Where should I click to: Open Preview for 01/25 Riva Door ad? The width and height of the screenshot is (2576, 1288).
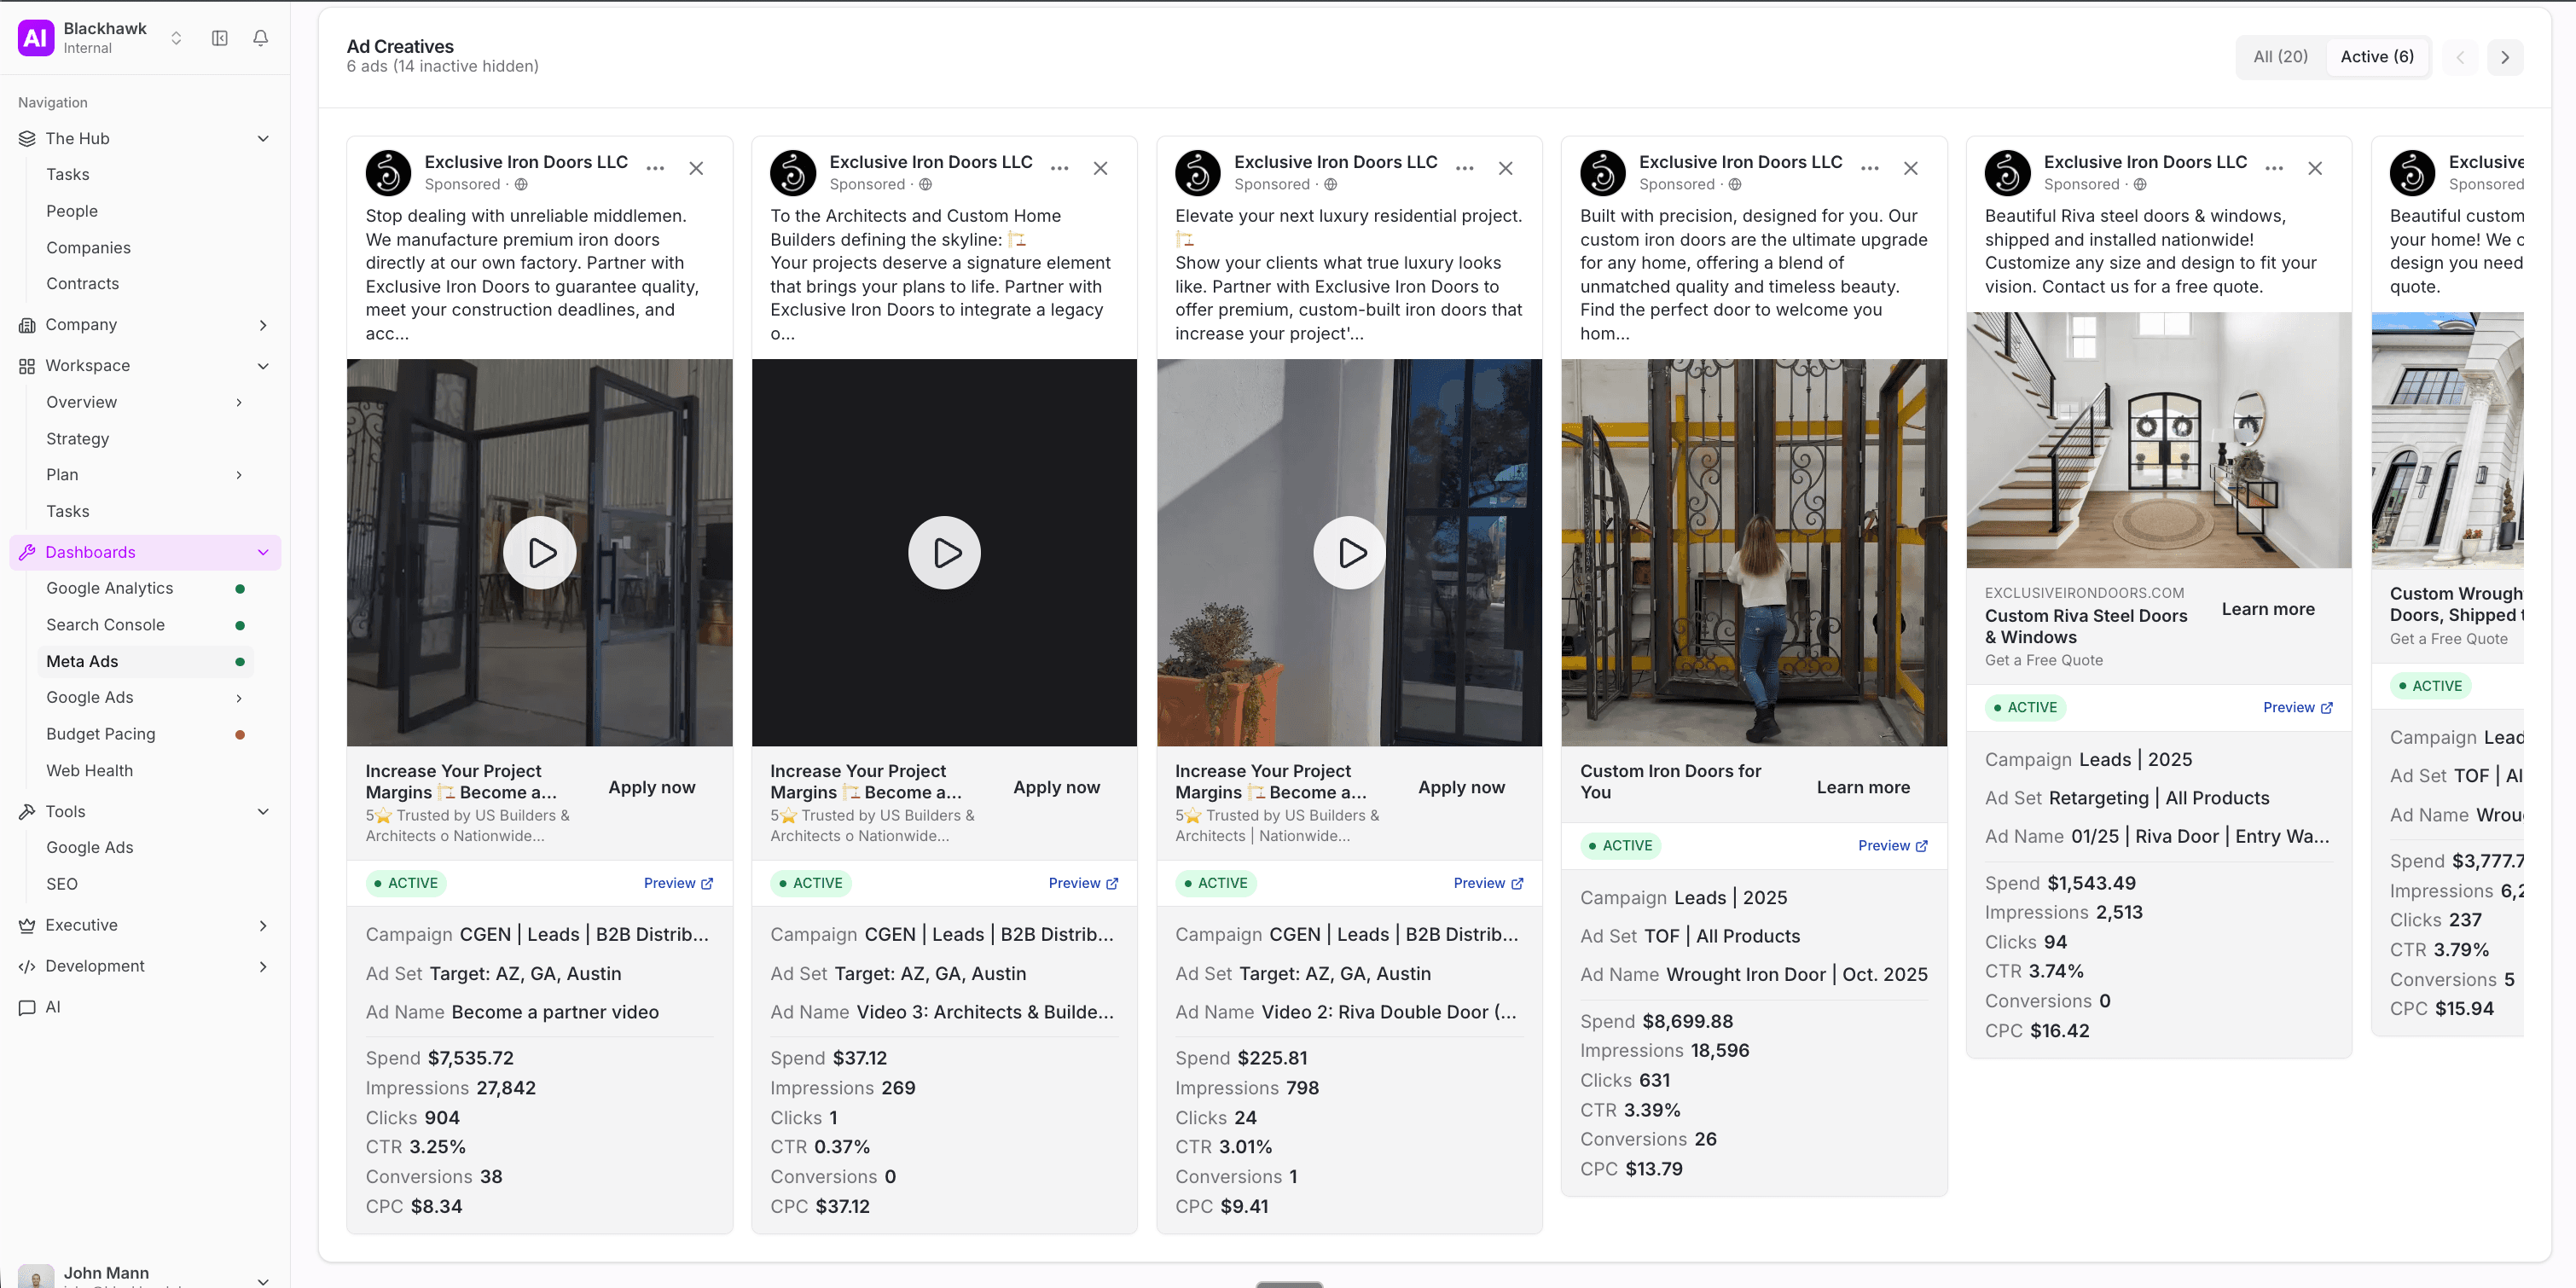click(2298, 708)
